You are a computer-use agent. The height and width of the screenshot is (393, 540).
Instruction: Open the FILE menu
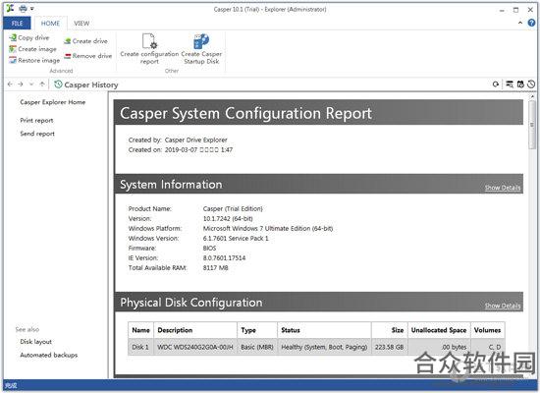tap(18, 24)
